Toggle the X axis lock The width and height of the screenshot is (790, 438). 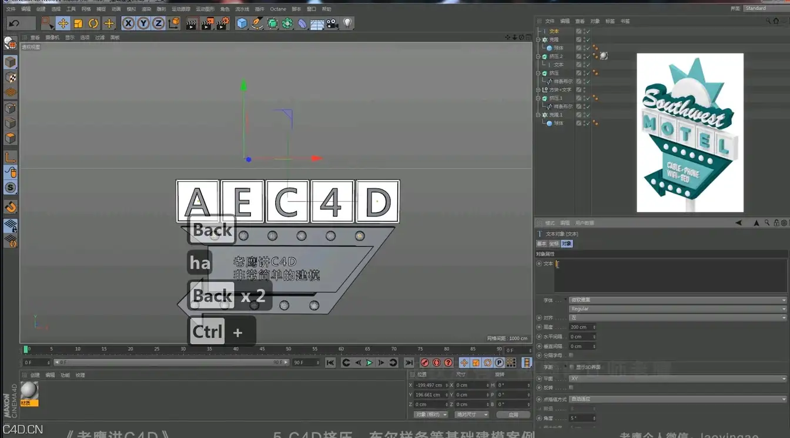(x=128, y=24)
